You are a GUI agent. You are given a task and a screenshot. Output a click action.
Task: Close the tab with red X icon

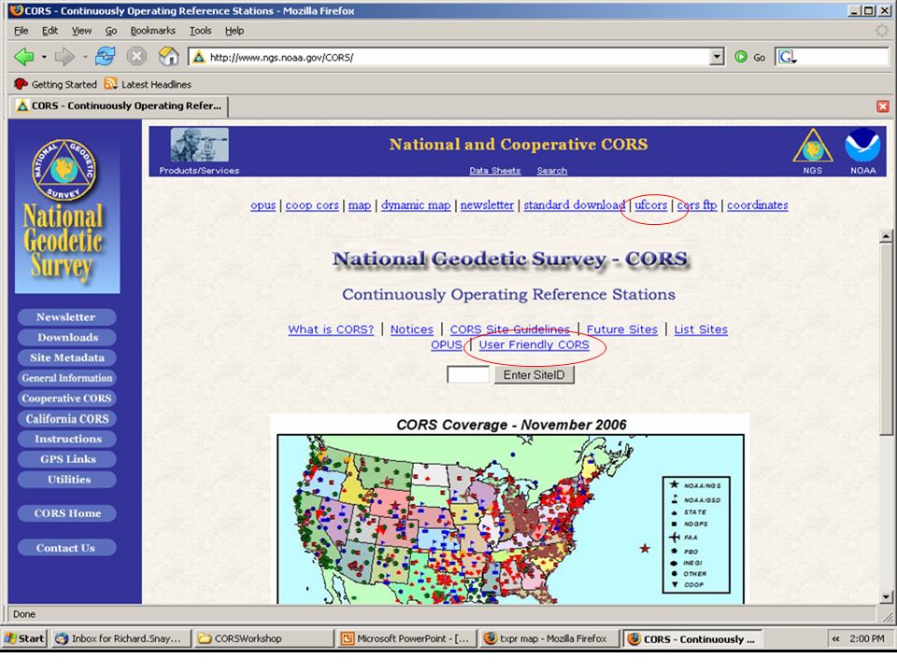coord(883,106)
